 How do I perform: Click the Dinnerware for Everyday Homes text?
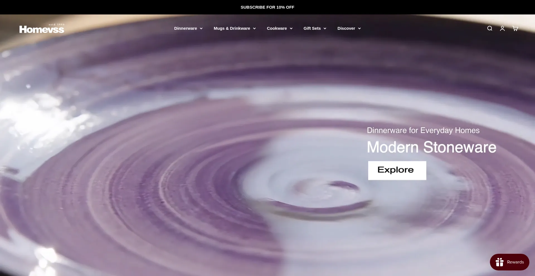tap(423, 130)
